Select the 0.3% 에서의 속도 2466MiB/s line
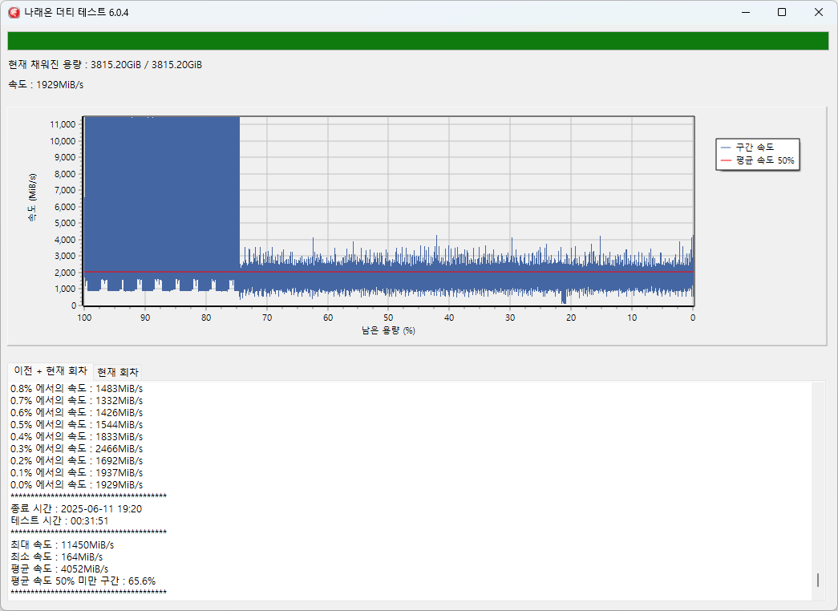 coord(76,448)
